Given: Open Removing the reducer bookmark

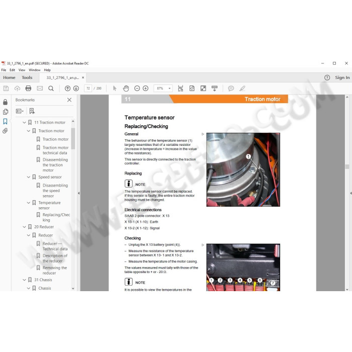Looking at the screenshot, I should pos(55,271).
